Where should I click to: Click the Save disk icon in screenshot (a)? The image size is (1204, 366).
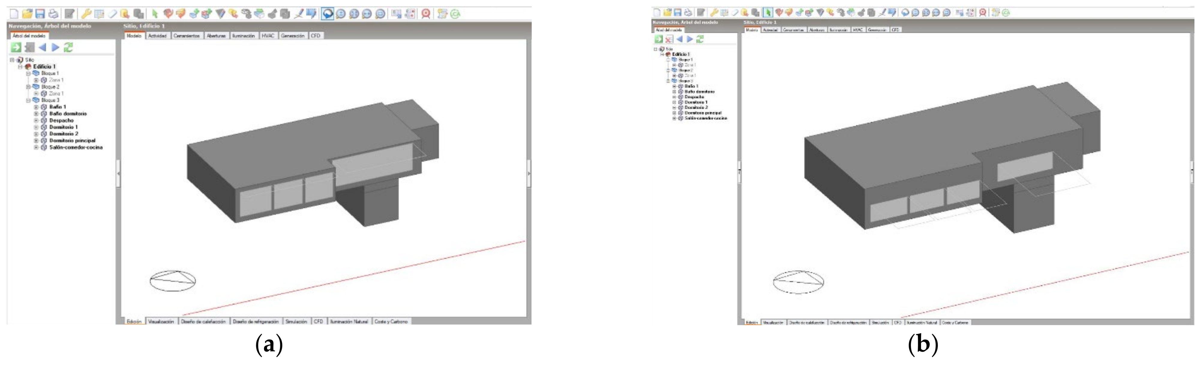point(40,14)
